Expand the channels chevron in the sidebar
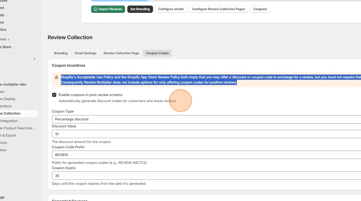This screenshot has width=361, height=201. click(x=9, y=39)
